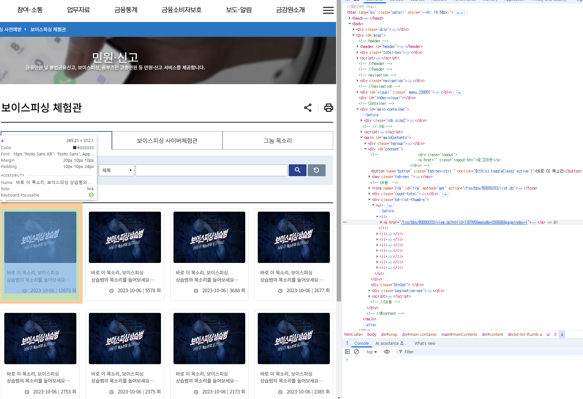This screenshot has height=399, width=583.
Task: Open the video card with 2677 회
Action: [x=294, y=254]
